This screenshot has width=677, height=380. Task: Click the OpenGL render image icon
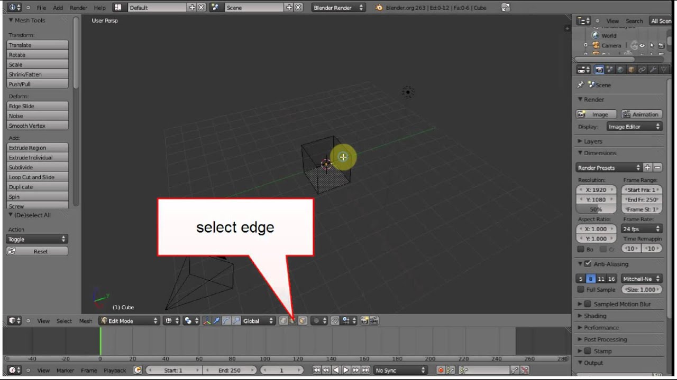[x=365, y=320]
